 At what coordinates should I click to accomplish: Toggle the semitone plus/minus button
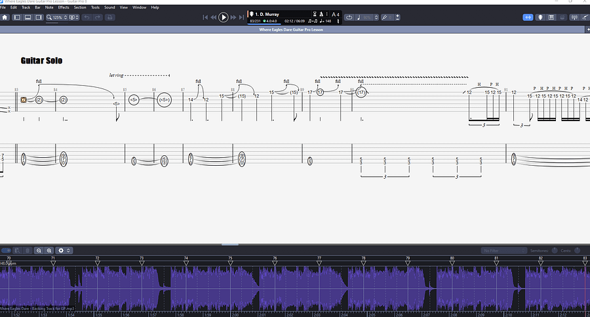tap(397, 17)
